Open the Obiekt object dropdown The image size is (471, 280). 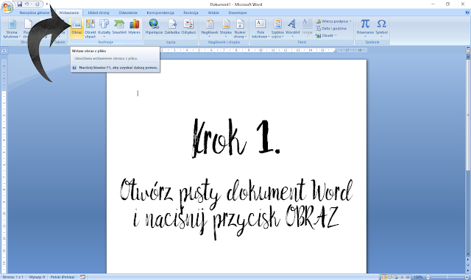pyautogui.click(x=326, y=36)
